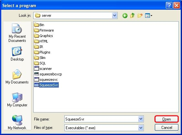Click the File name text field
The image size is (182, 135).
coord(101,119)
